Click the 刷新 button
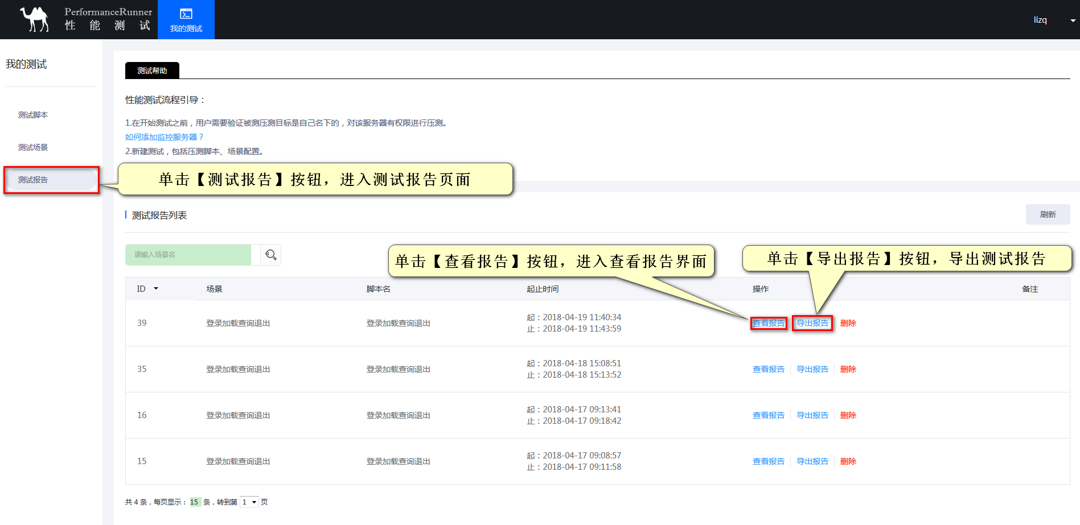This screenshot has width=1080, height=525. [1048, 214]
